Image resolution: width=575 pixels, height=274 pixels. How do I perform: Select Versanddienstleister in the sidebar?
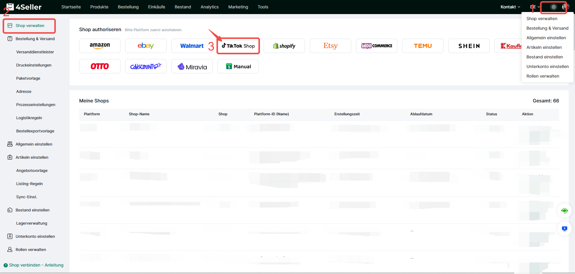(35, 52)
